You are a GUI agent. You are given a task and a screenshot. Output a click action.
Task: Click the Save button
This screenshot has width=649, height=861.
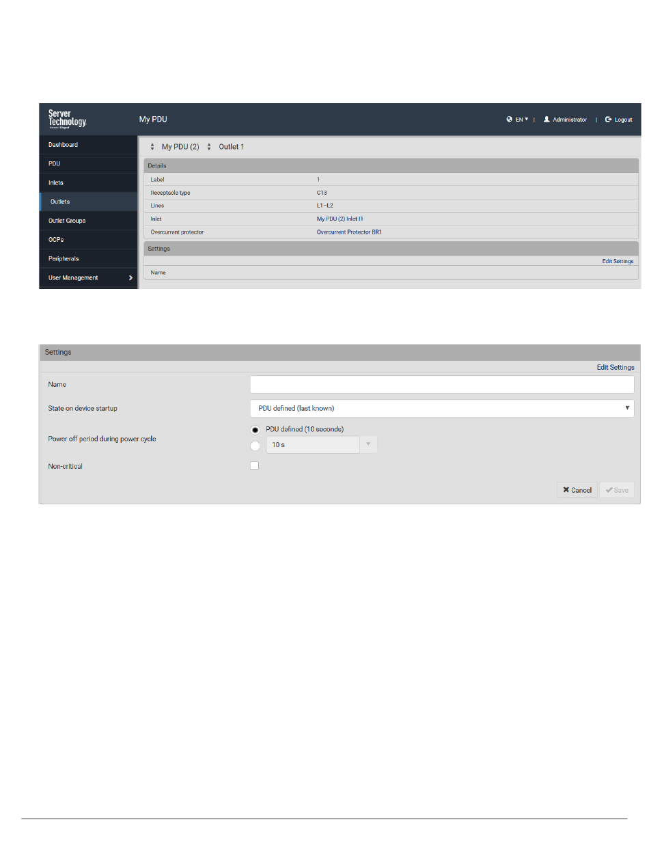coord(617,490)
